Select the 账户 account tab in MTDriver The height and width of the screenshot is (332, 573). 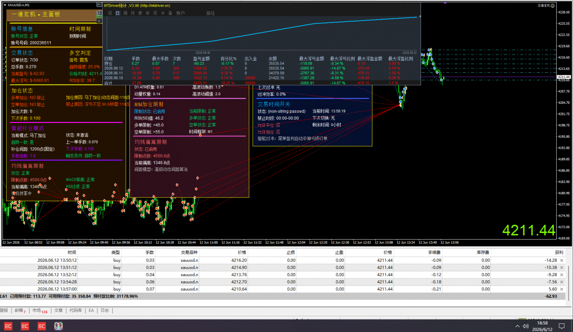click(181, 13)
